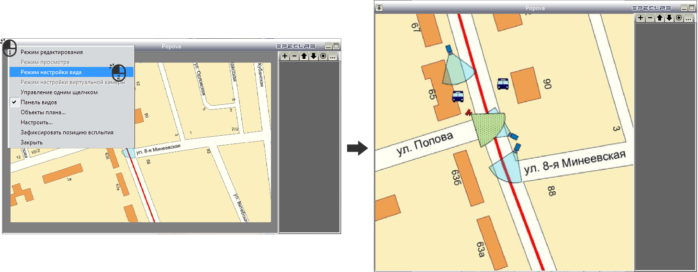
Task: Select Режим настройки виртуальной камеры entry
Action: point(71,82)
